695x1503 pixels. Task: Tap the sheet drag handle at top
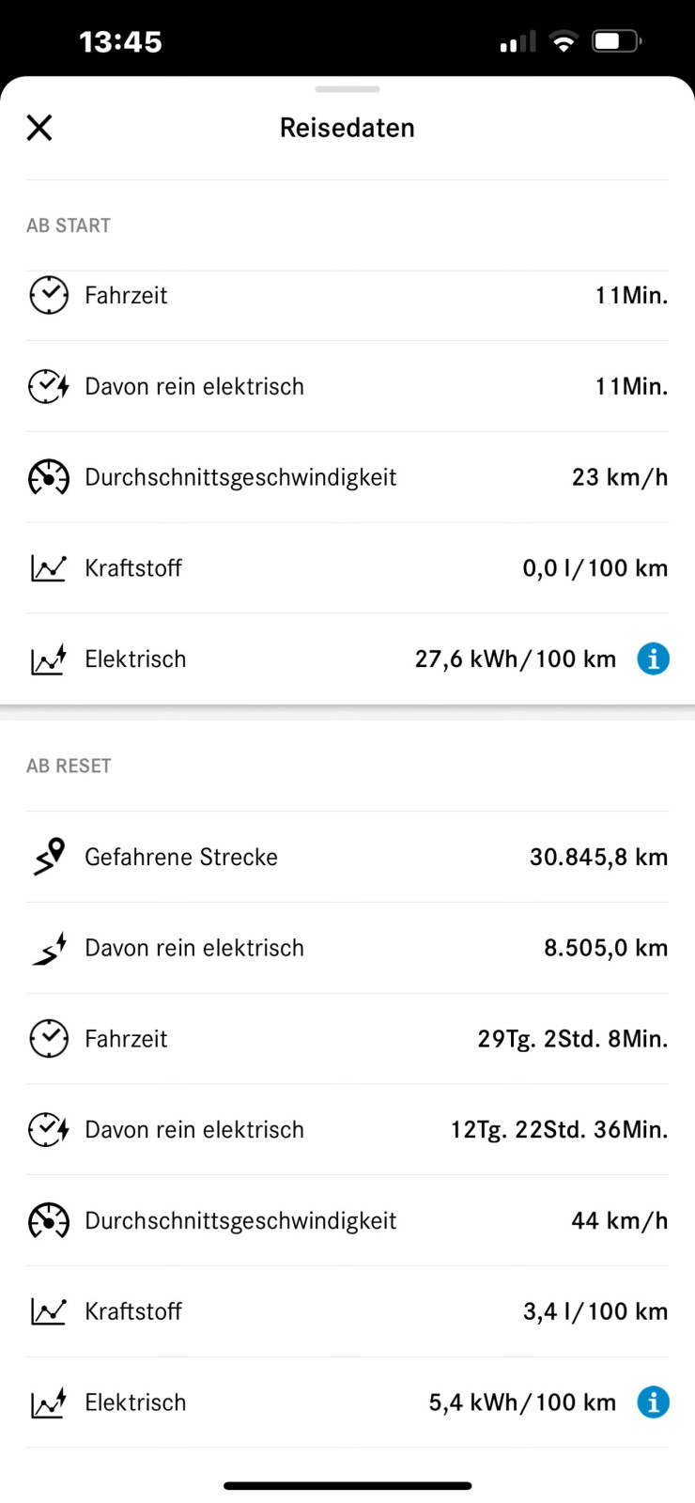point(347,89)
